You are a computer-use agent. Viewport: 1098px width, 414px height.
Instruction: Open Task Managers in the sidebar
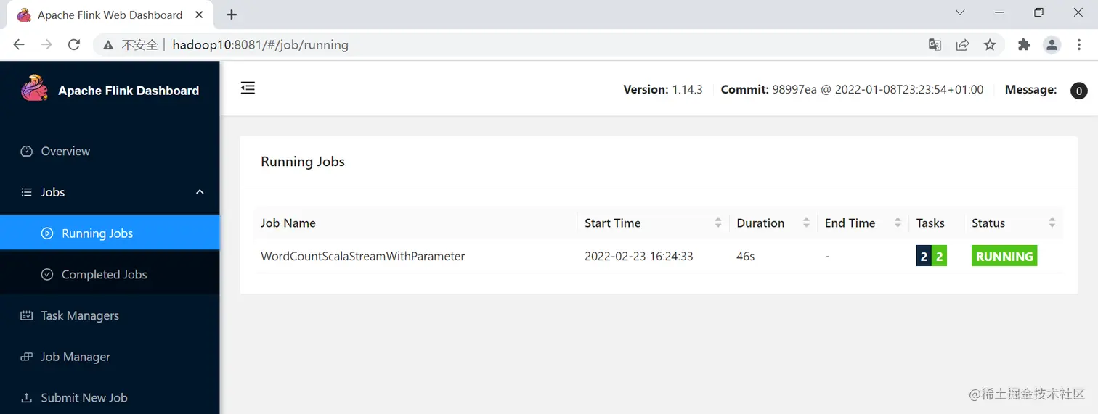[110, 315]
